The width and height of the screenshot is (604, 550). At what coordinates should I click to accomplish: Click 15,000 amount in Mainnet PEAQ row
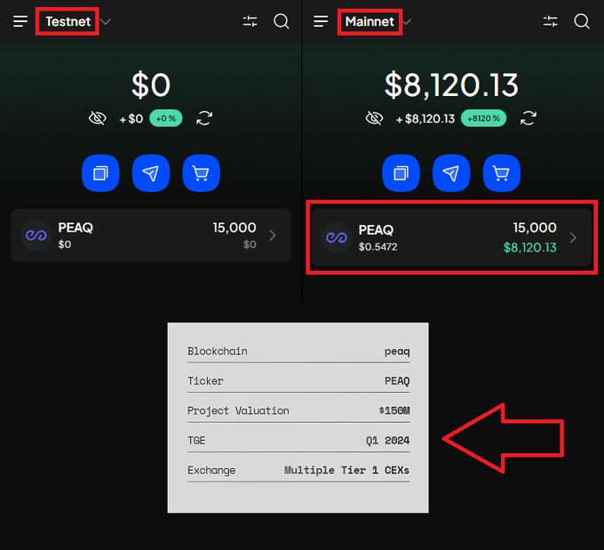(x=535, y=227)
